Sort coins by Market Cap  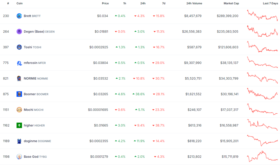click(231, 4)
